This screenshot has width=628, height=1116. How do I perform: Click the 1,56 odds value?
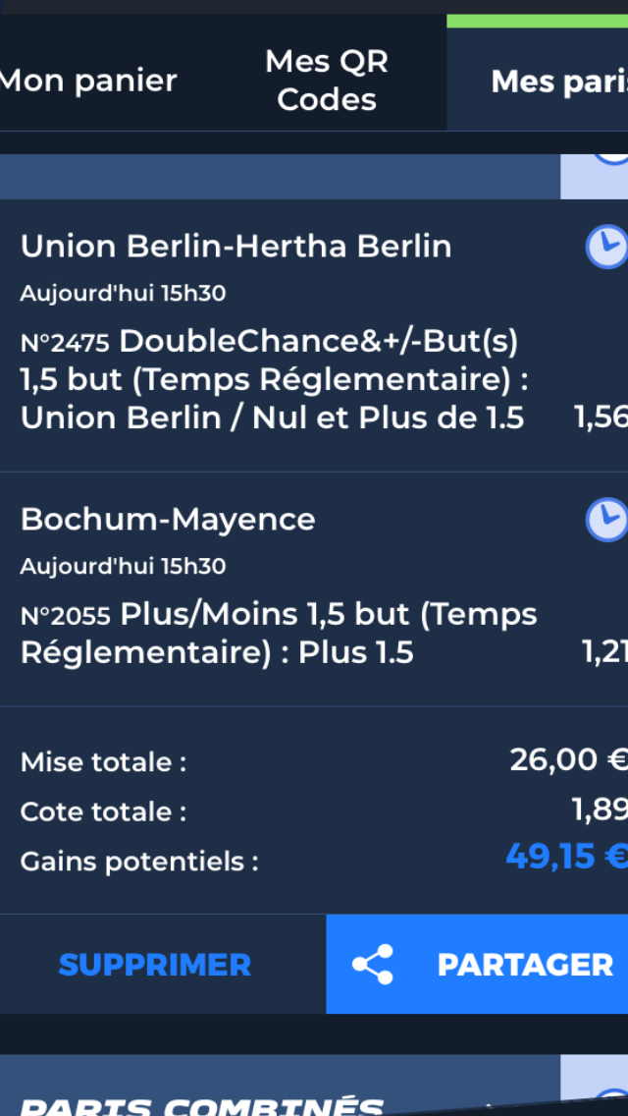coord(601,418)
